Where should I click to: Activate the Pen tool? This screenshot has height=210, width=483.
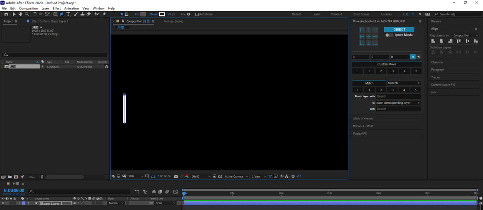point(61,14)
